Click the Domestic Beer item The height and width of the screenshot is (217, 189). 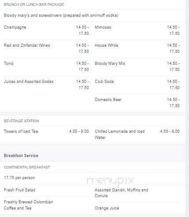(x=108, y=100)
